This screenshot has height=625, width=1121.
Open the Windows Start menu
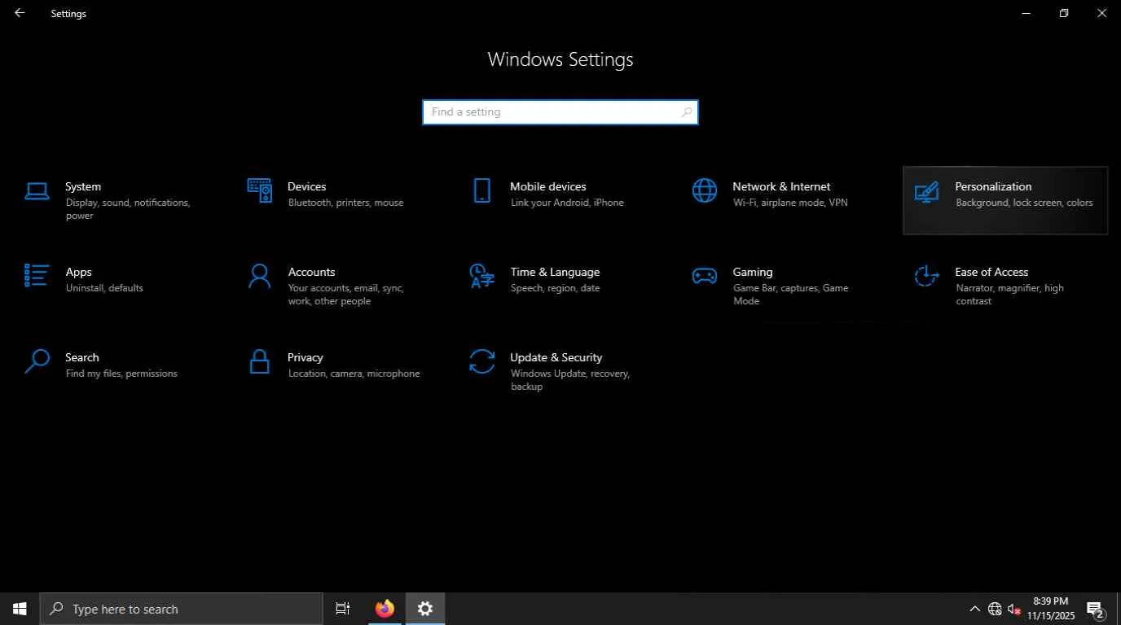[20, 609]
